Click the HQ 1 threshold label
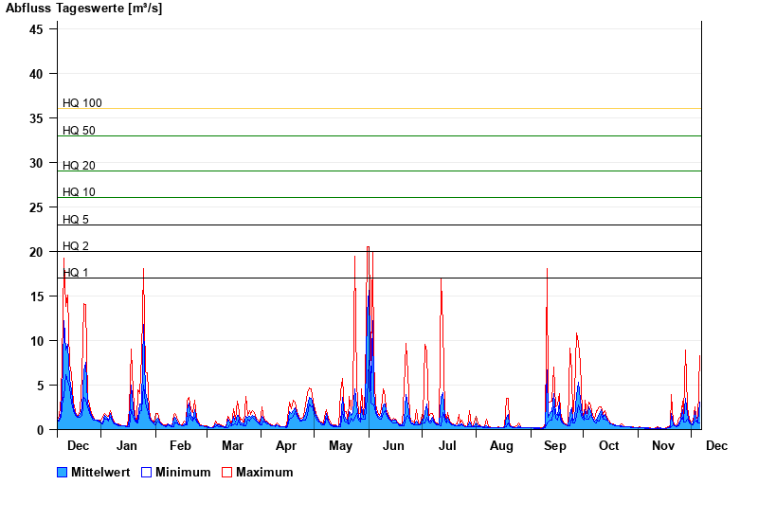 76,273
